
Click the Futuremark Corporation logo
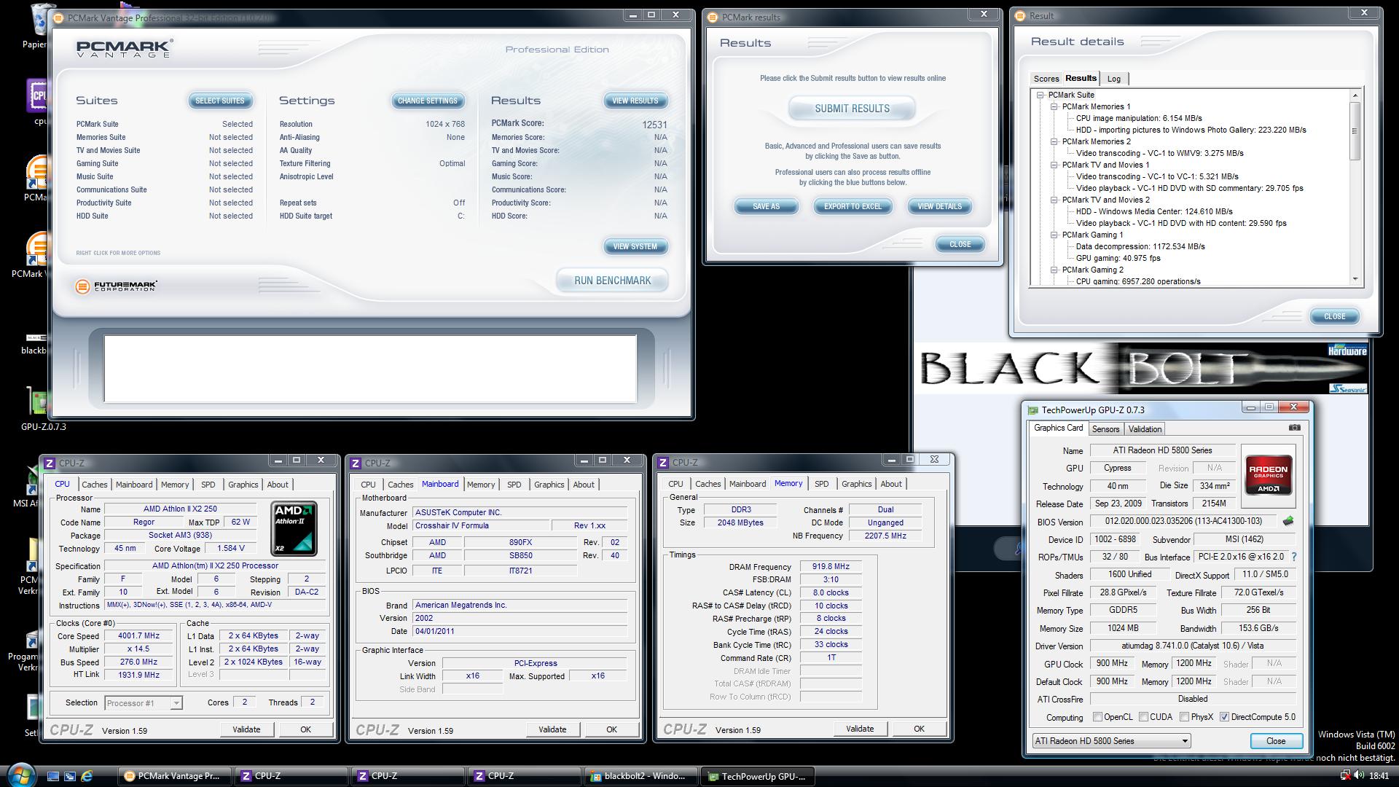pos(116,286)
